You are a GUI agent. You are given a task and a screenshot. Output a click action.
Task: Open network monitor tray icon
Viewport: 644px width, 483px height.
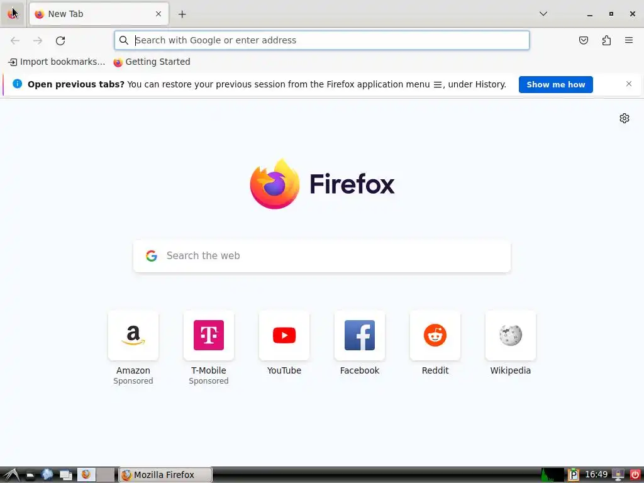pos(618,475)
